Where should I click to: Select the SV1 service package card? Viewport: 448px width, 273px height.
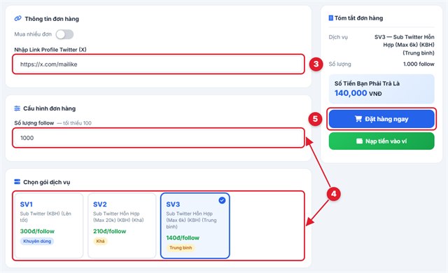click(49, 225)
